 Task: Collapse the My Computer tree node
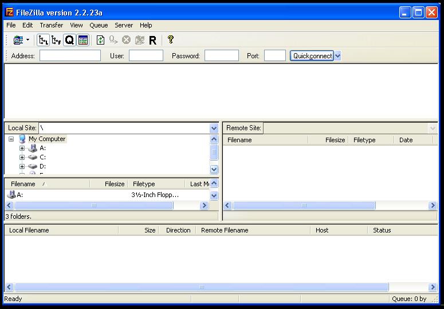[11, 139]
